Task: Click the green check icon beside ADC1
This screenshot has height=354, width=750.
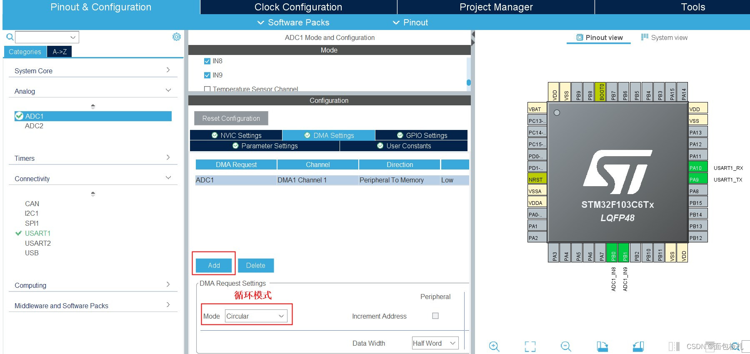Action: 19,116
